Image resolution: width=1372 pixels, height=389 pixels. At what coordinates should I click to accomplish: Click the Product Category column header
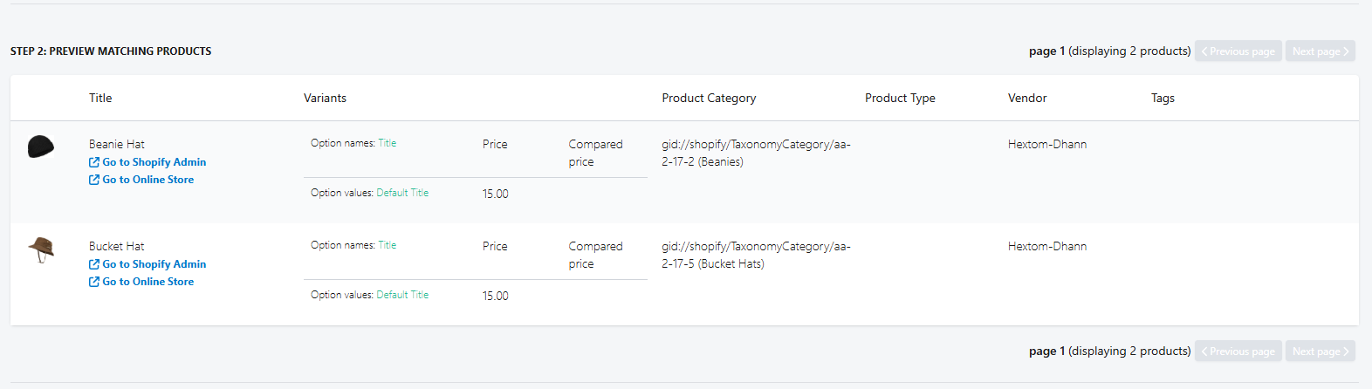tap(709, 99)
